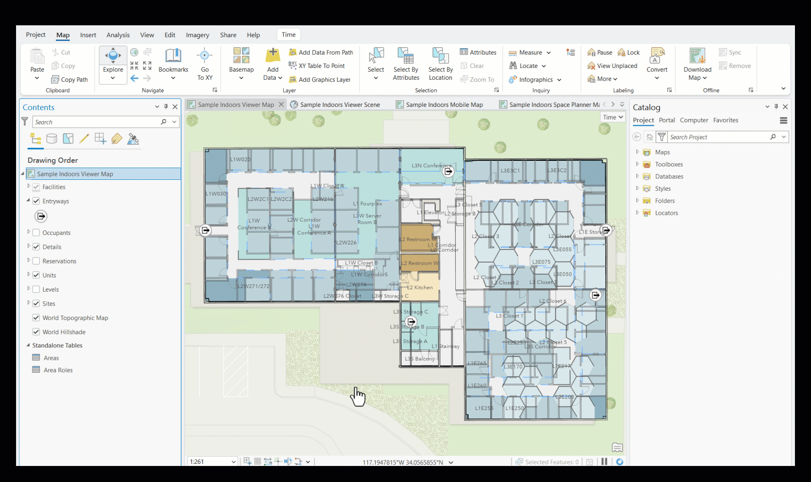Switch Contents to List By Data Source
Screen dimensions: 811x482
tap(52, 139)
